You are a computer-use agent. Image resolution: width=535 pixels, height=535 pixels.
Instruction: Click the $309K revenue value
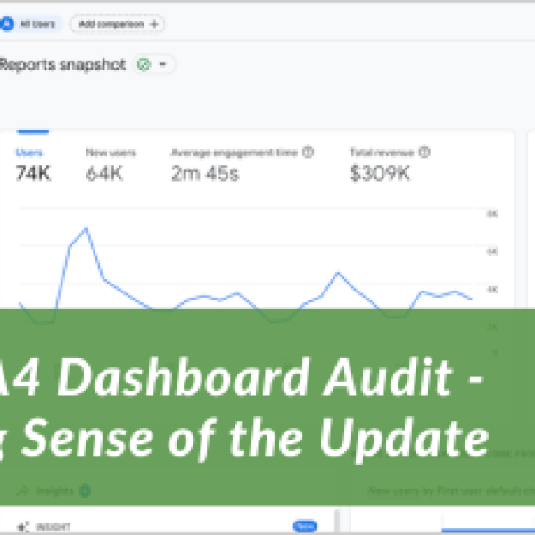point(380,173)
